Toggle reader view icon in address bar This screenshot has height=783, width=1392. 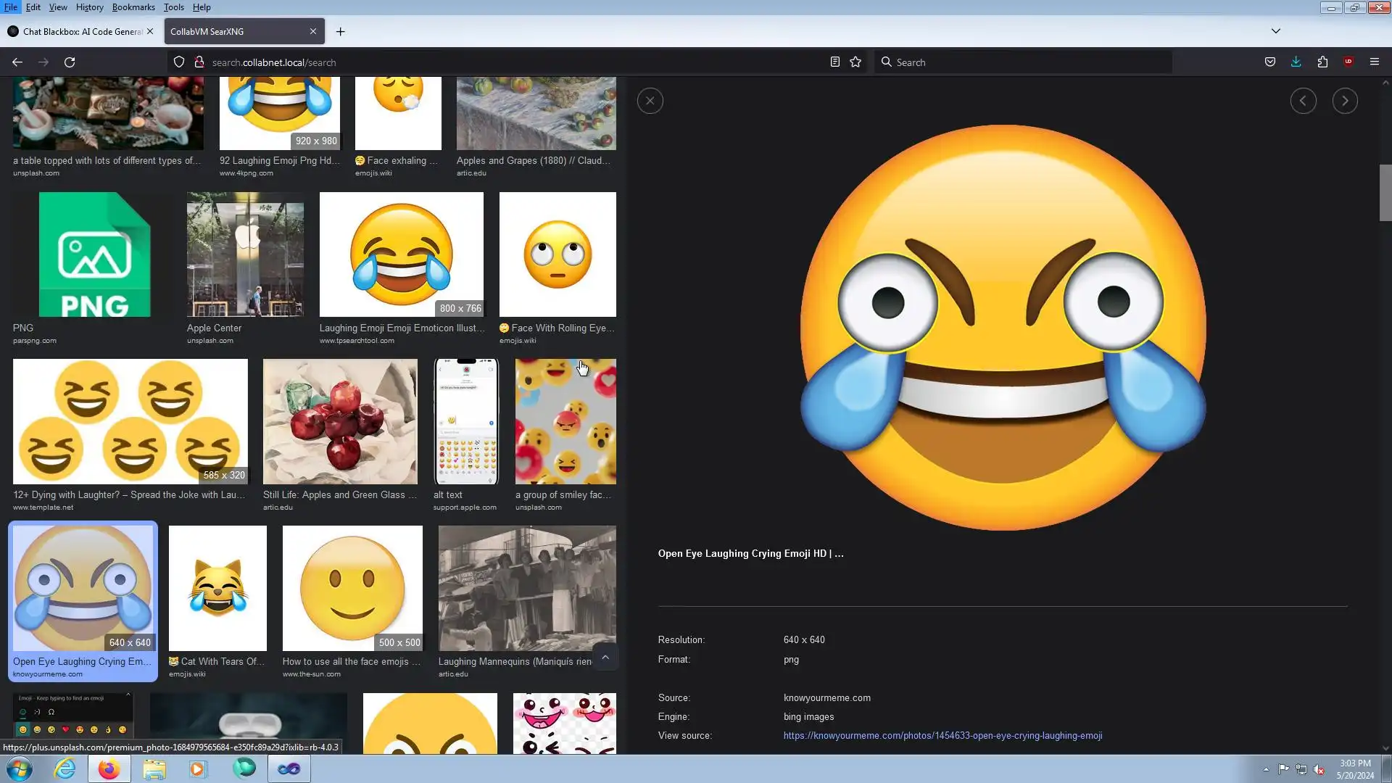click(x=834, y=62)
